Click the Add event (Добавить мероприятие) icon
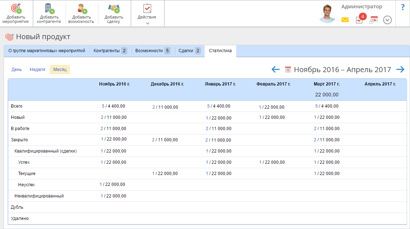This screenshot has width=410, height=229. tap(16, 8)
